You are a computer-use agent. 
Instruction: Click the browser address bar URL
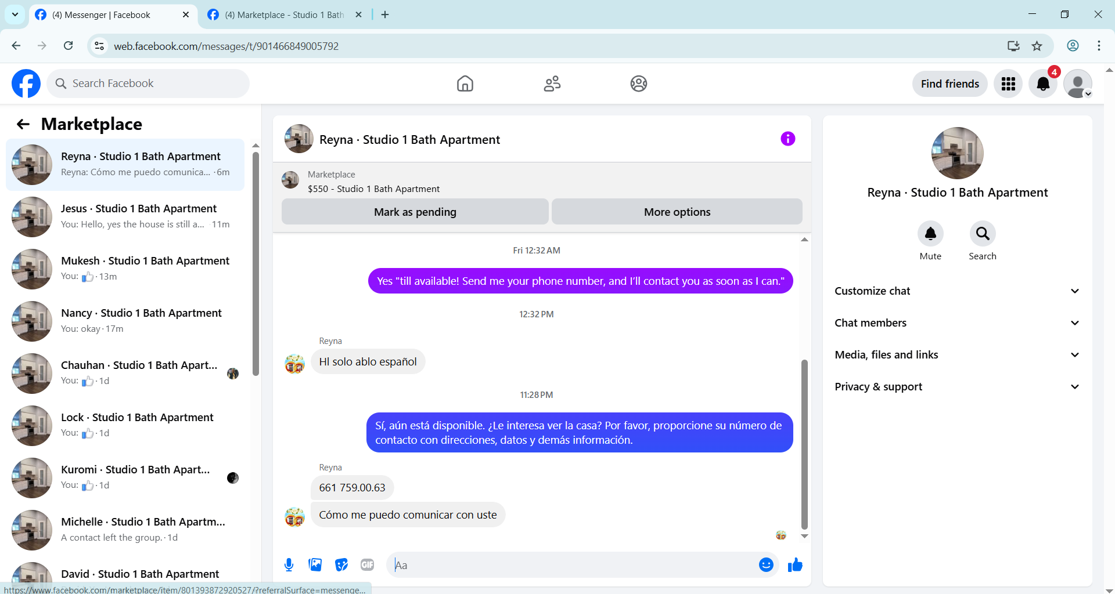pos(226,46)
